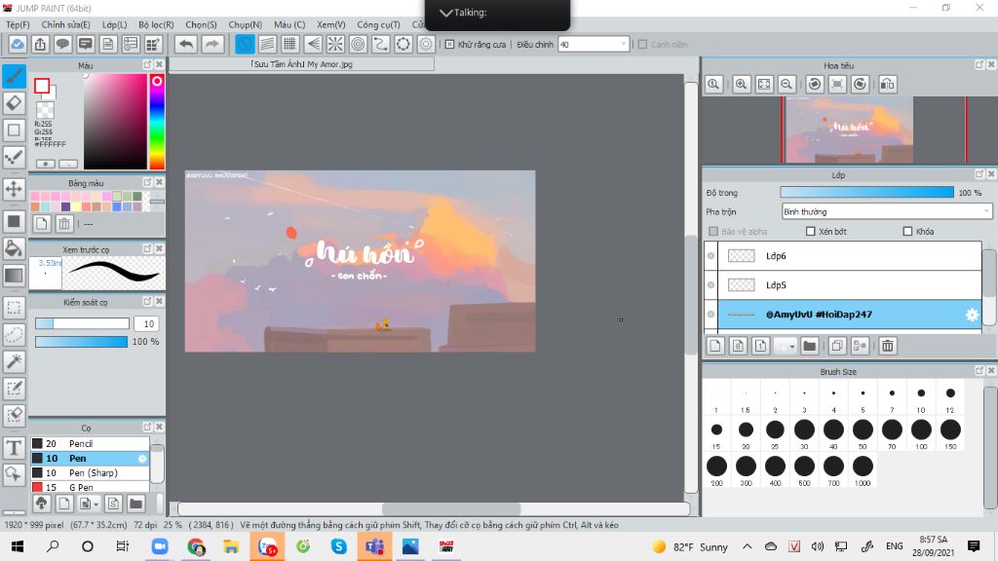Click the Undo arrow

click(x=186, y=44)
